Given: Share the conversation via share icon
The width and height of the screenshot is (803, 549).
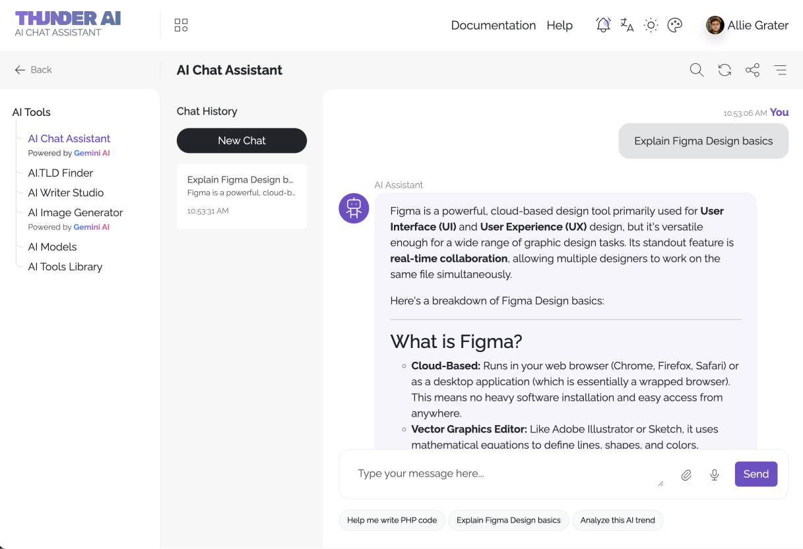Looking at the screenshot, I should [752, 70].
